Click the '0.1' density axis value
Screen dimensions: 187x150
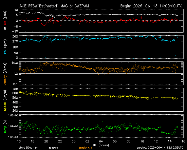(x=16, y=84)
